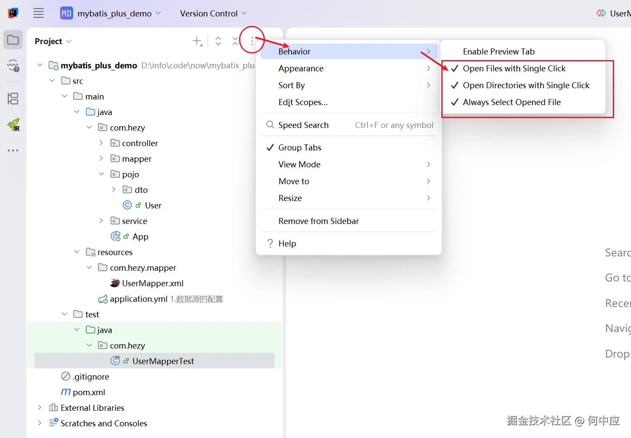Collapse all in project tree
The image size is (631, 438).
coord(235,41)
